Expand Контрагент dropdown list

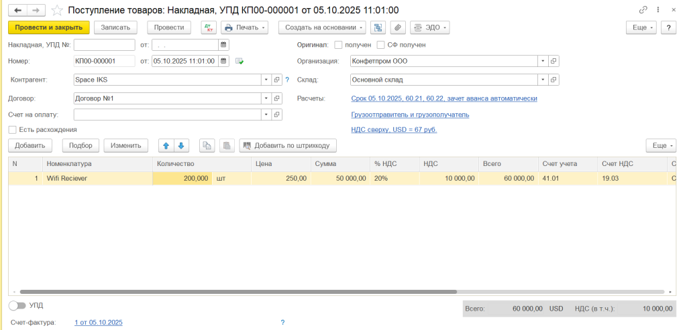coord(266,80)
